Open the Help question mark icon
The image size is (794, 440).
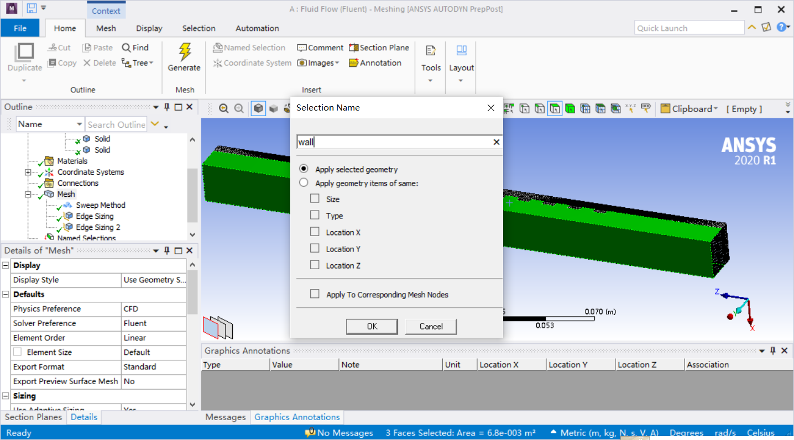781,27
